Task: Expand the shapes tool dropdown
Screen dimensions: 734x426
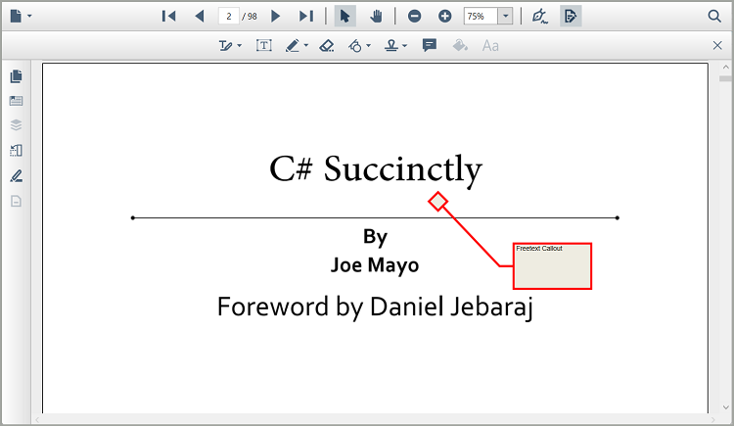Action: click(x=368, y=46)
